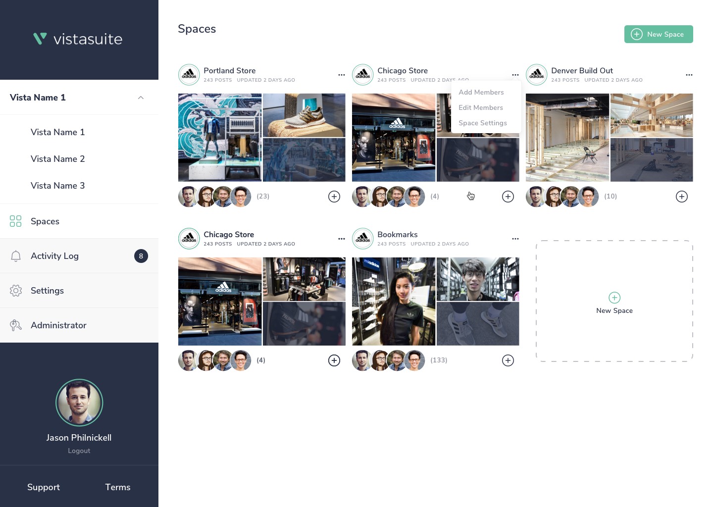Open the Support link
This screenshot has width=713, height=507.
point(44,487)
